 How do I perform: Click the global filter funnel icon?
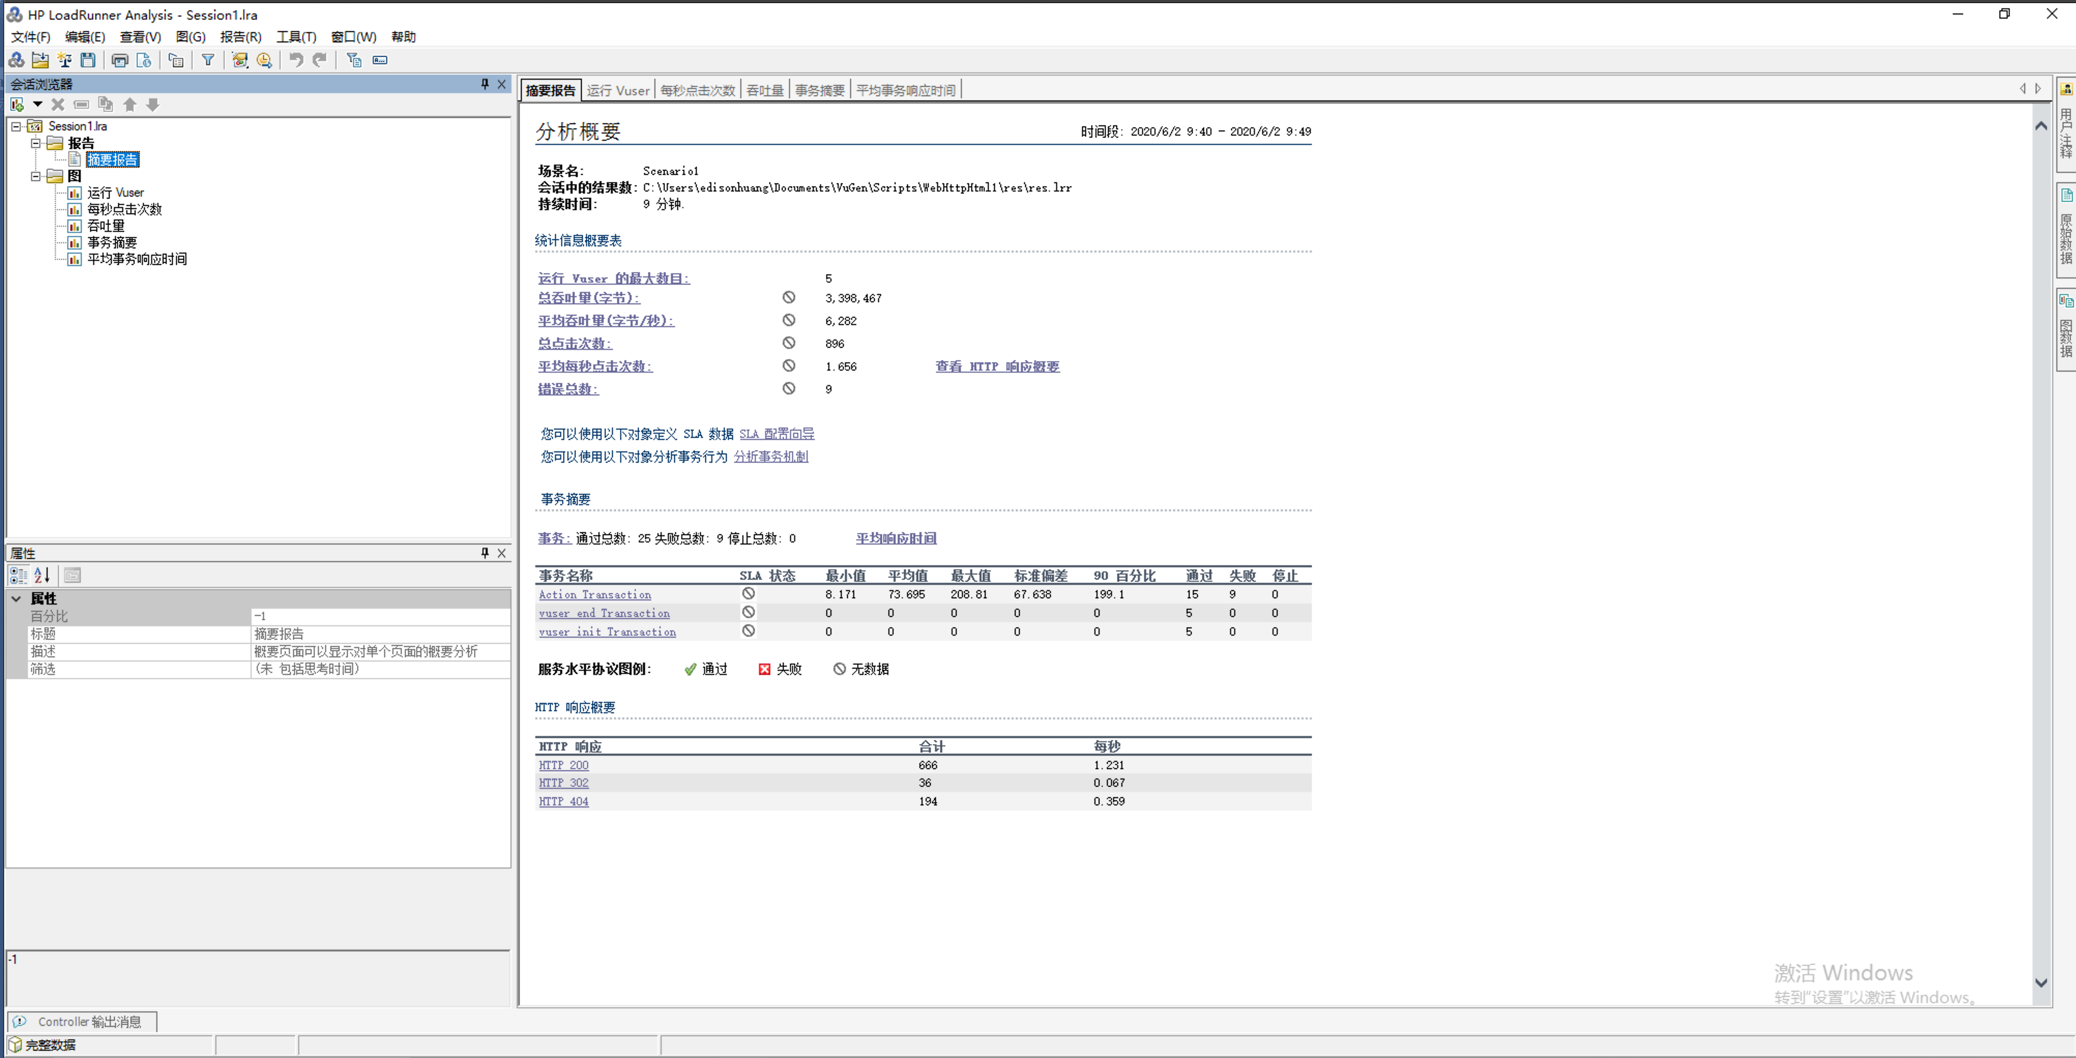point(208,61)
